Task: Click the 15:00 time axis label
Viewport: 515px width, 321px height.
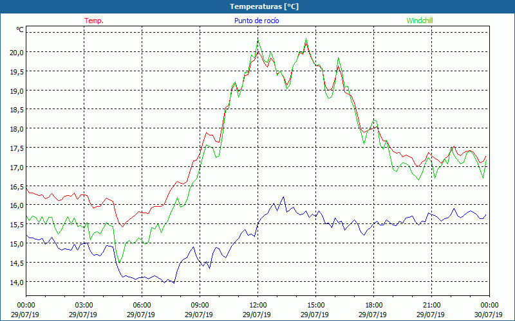Action: click(315, 306)
